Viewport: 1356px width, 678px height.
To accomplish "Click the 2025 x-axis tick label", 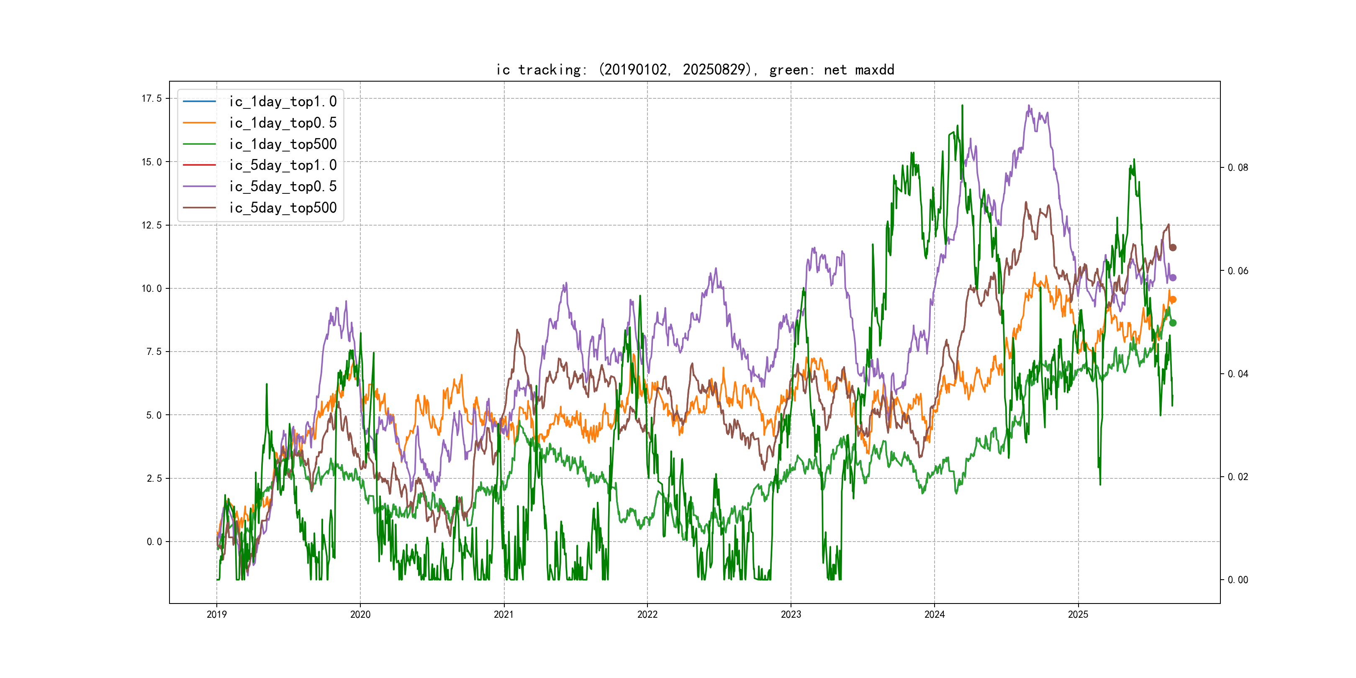I will point(1078,614).
